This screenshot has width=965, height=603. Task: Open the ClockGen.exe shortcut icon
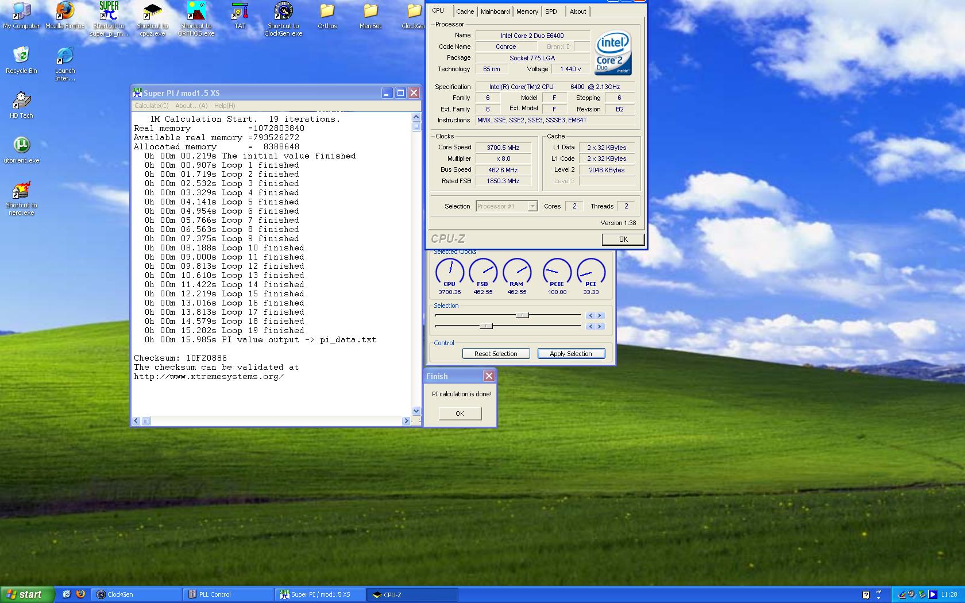click(283, 20)
